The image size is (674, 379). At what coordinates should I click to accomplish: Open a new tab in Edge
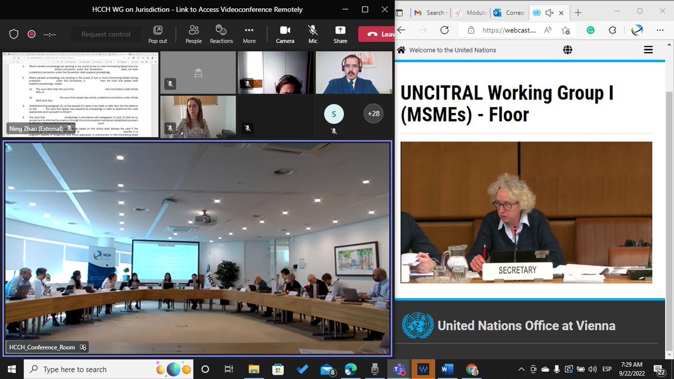(x=578, y=12)
